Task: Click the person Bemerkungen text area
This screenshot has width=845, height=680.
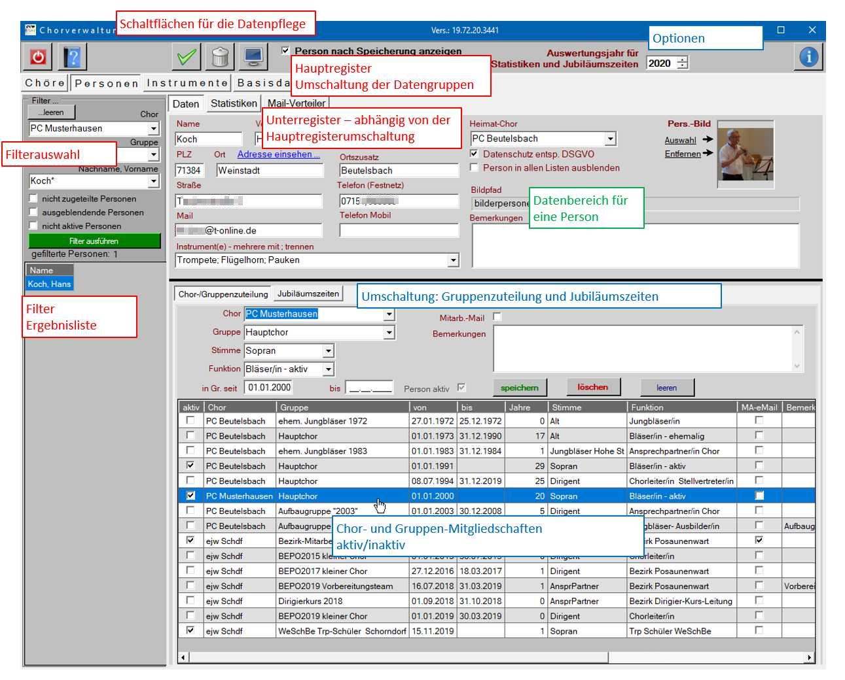Action: (636, 246)
